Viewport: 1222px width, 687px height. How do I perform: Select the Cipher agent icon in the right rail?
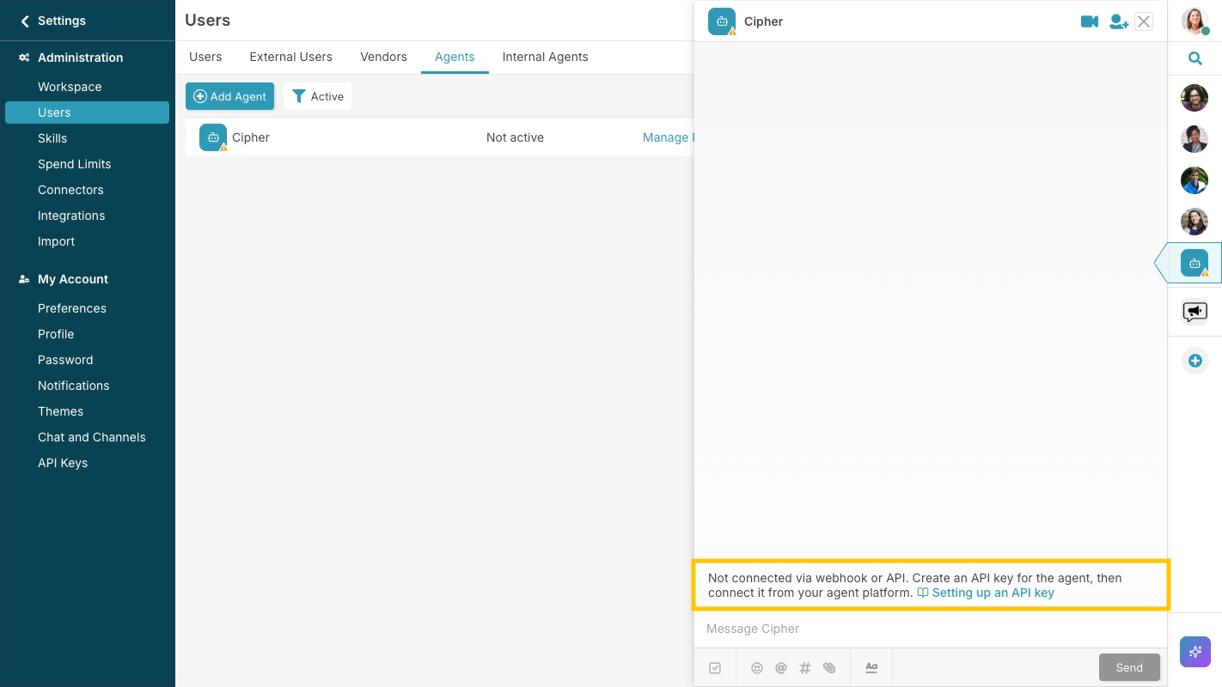click(1195, 263)
